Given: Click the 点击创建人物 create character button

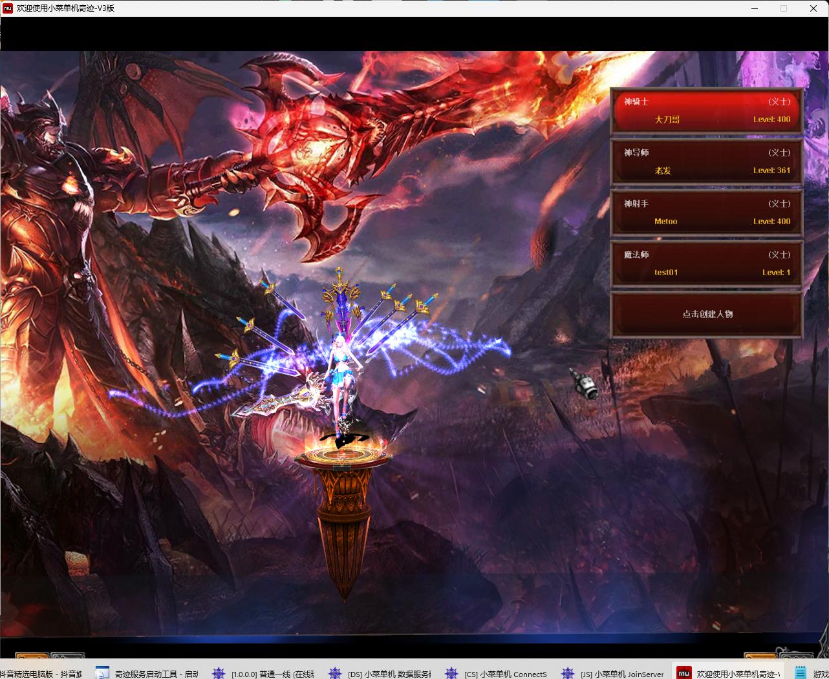Looking at the screenshot, I should [x=707, y=315].
